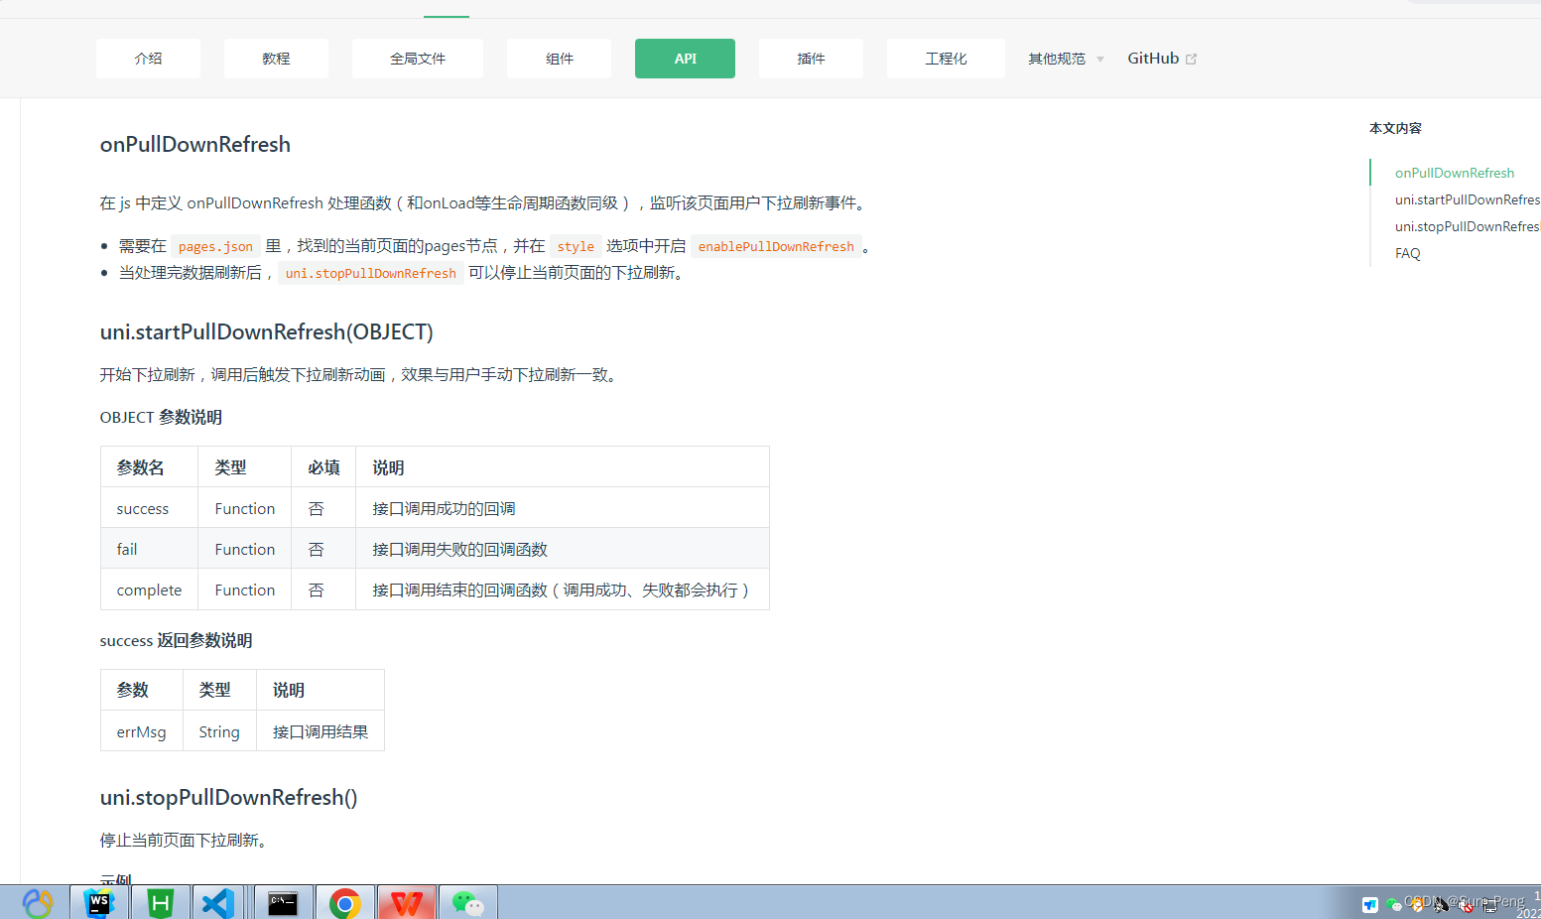Open Google Chrome from the taskbar
Viewport: 1541px width, 919px height.
[344, 902]
